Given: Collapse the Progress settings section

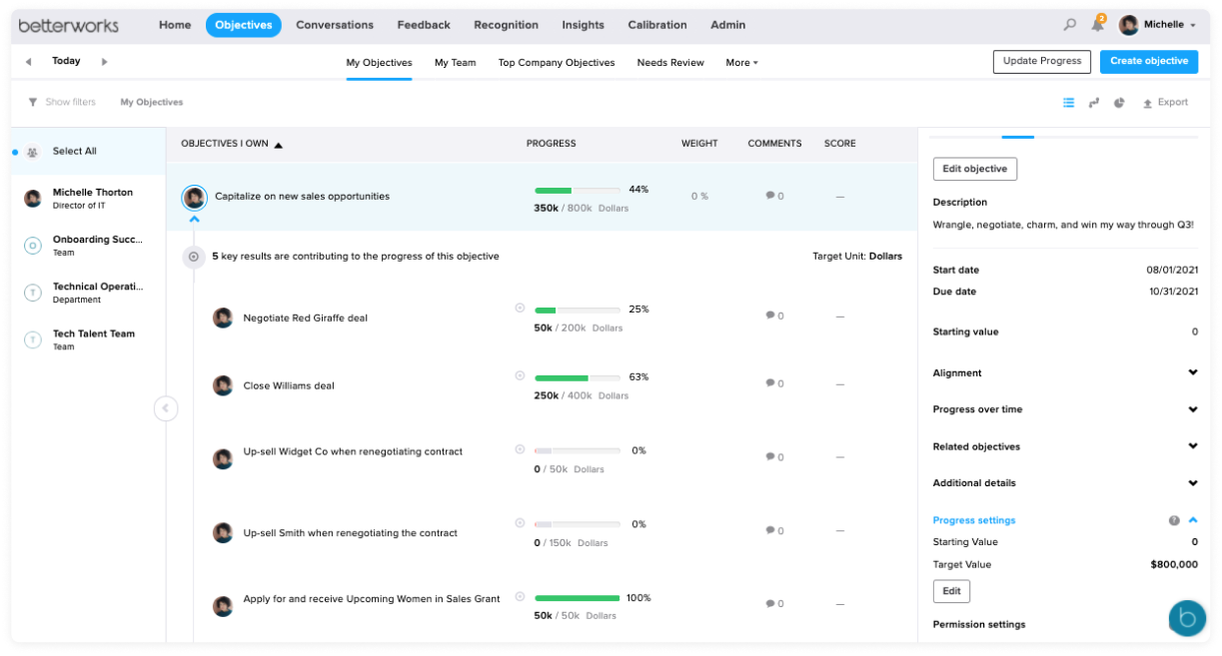Looking at the screenshot, I should 1193,520.
